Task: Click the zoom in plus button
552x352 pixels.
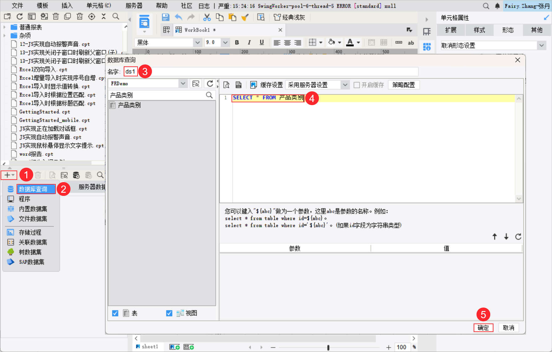Action: coord(388,347)
